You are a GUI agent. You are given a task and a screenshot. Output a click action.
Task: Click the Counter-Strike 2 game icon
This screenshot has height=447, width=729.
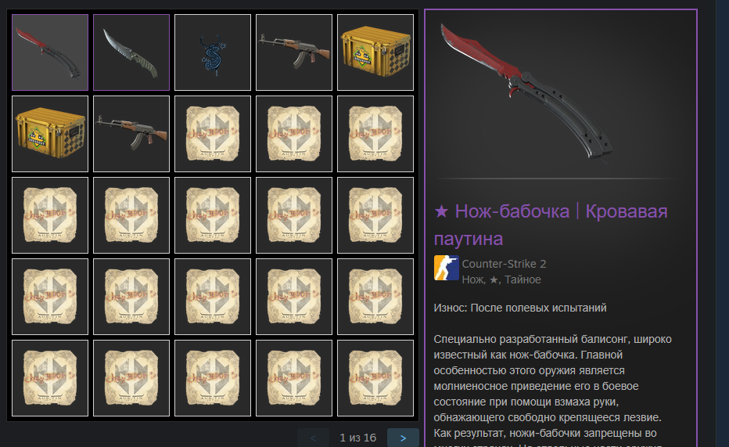pyautogui.click(x=447, y=268)
